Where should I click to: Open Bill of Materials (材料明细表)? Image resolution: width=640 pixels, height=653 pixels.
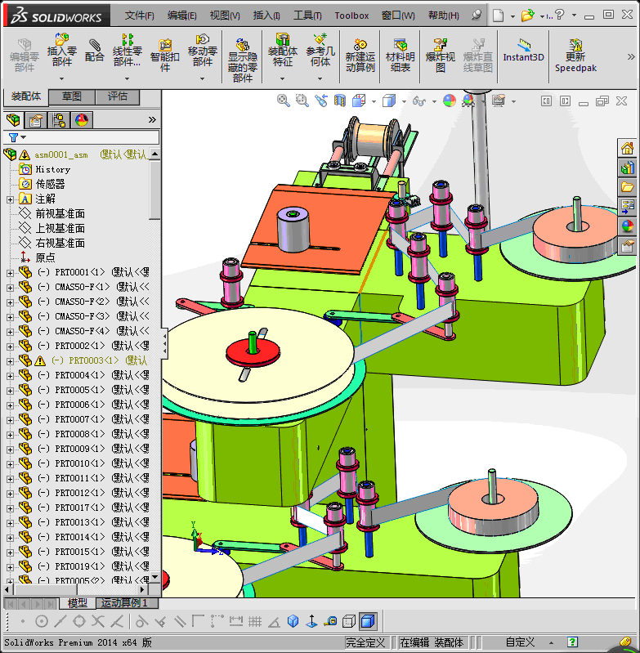coord(401,55)
